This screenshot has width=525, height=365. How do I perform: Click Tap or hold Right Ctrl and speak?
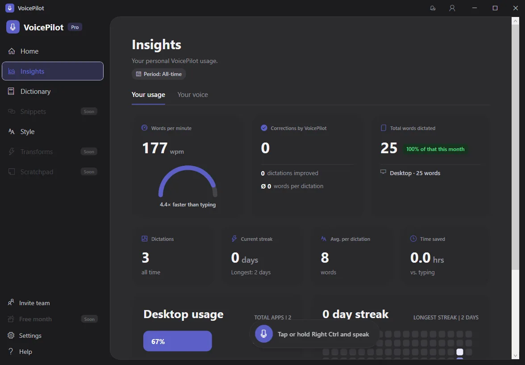click(x=323, y=334)
